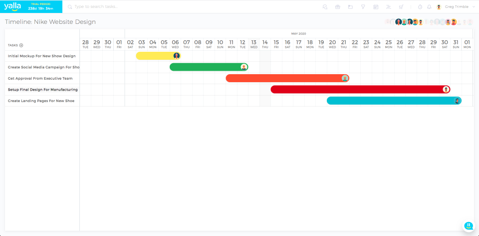479x236 pixels.
Task: Open task 'Get Approval From Executive Team'
Action: tap(40, 78)
